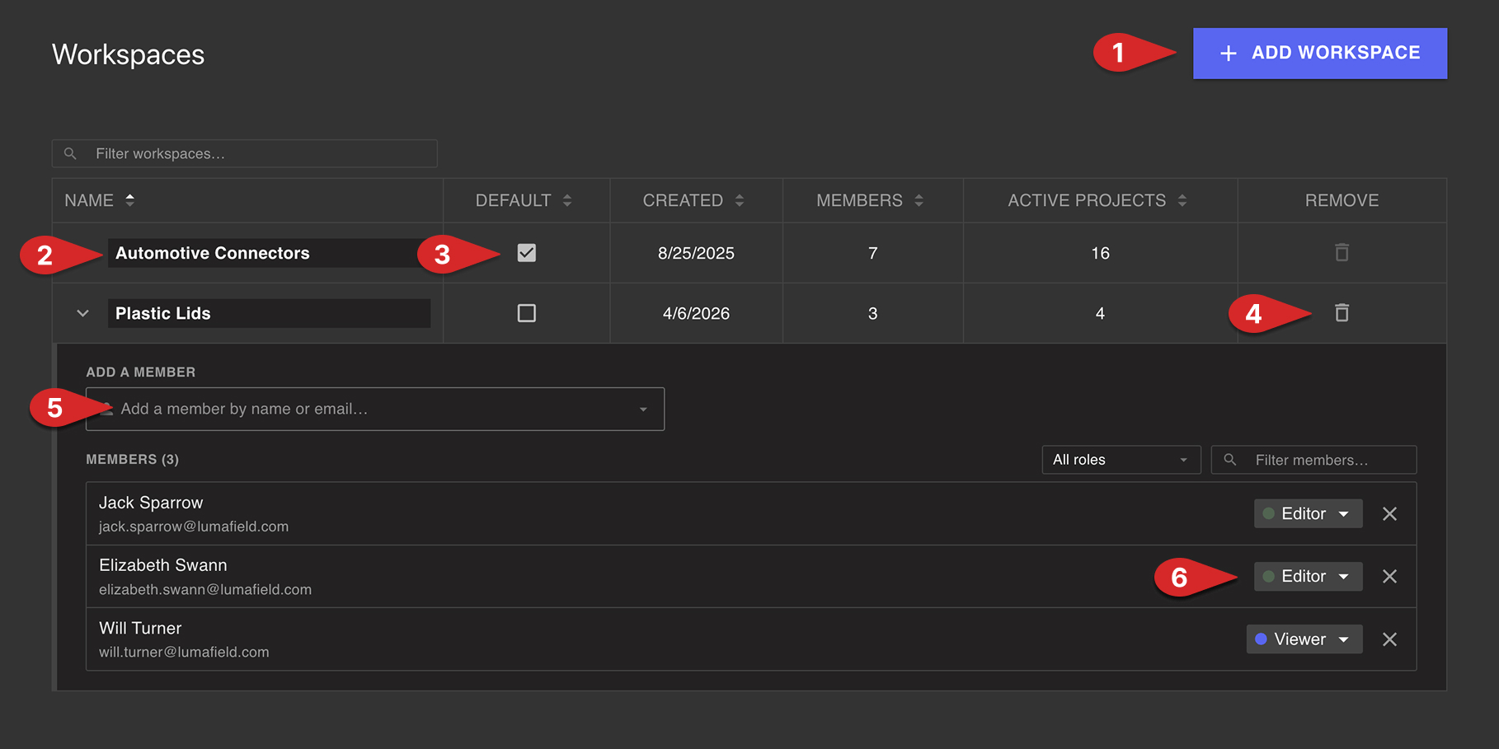The width and height of the screenshot is (1499, 749).
Task: Collapse the Plastic Lids row
Action: 82,313
